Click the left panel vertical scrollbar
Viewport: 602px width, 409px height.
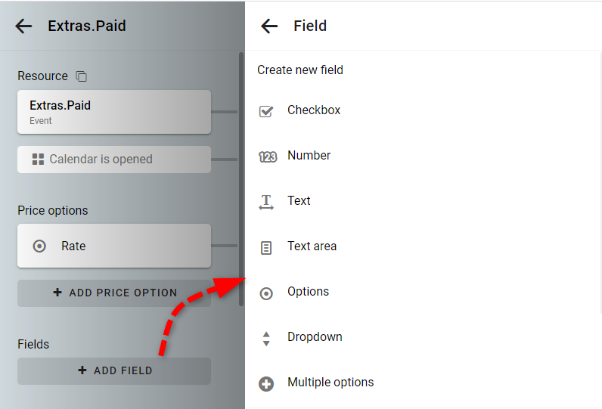point(241,179)
